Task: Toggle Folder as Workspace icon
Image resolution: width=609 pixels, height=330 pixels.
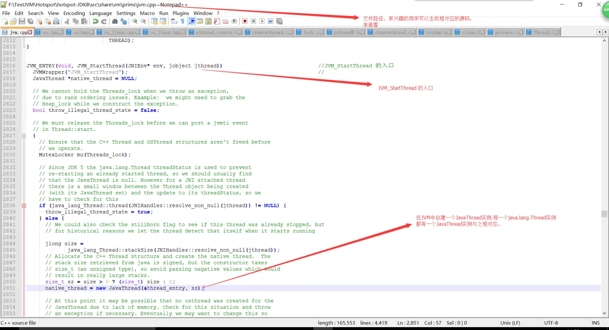Action: tap(225, 21)
